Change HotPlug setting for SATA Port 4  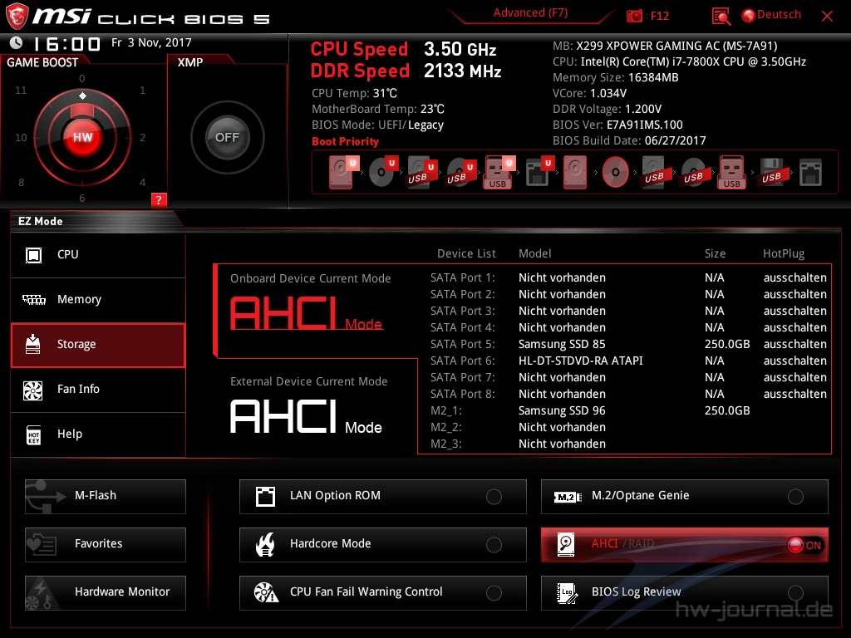[x=795, y=327]
